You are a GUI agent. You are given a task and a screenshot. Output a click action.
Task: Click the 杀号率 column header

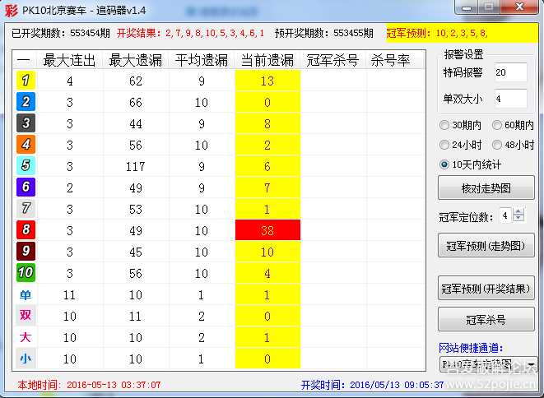[x=391, y=60]
